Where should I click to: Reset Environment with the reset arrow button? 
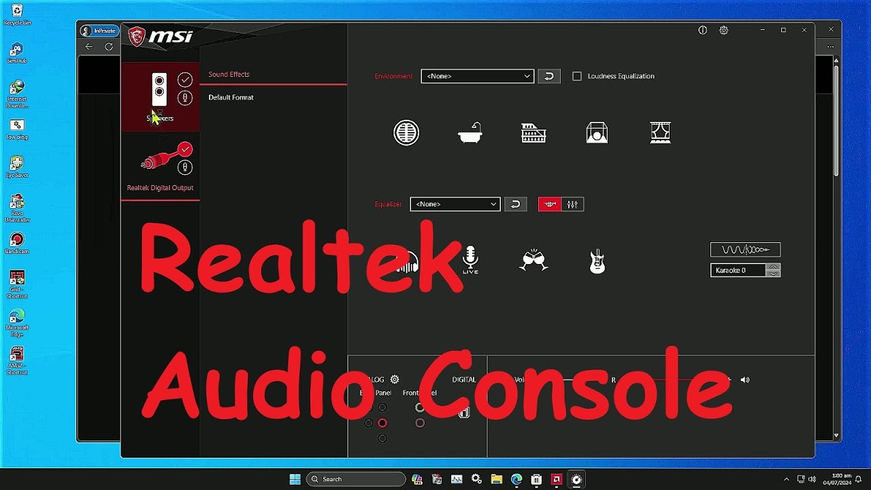548,76
